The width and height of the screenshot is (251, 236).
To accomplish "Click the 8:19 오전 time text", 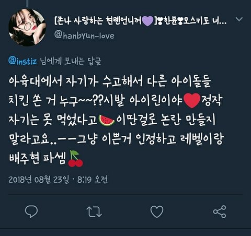I will click(93, 179).
